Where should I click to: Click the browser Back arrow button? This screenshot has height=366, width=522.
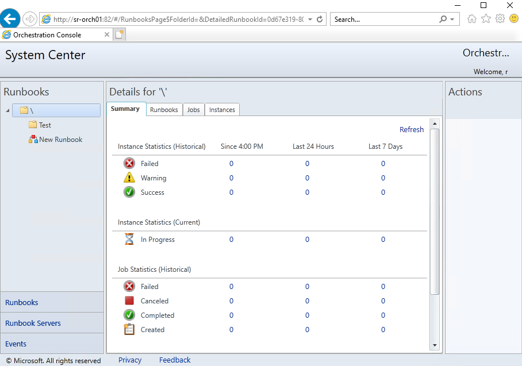coord(10,19)
